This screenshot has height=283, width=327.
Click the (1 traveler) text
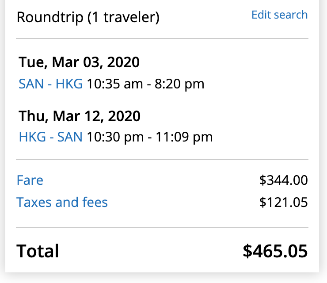123,18
